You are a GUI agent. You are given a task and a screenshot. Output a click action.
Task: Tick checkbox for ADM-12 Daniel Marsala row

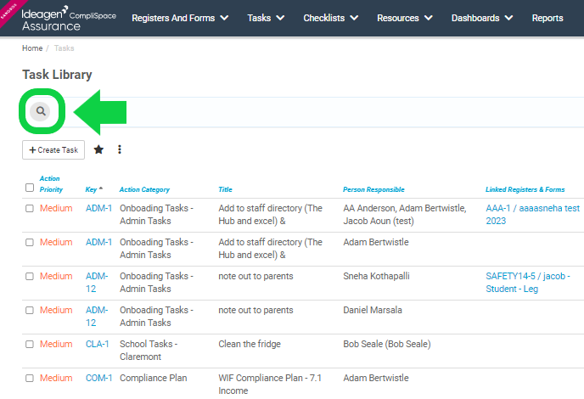point(30,310)
